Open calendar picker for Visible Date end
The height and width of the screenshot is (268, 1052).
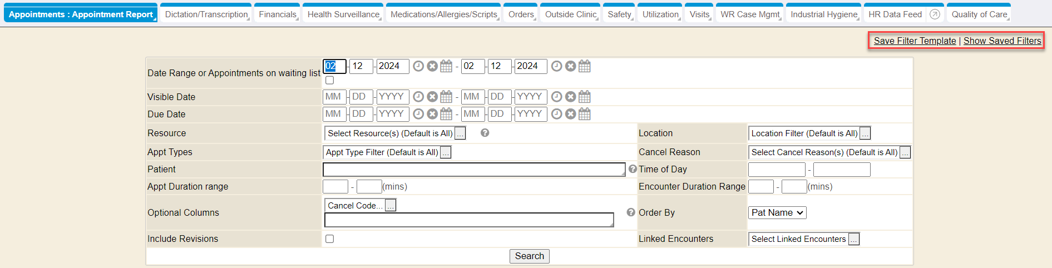(x=584, y=97)
